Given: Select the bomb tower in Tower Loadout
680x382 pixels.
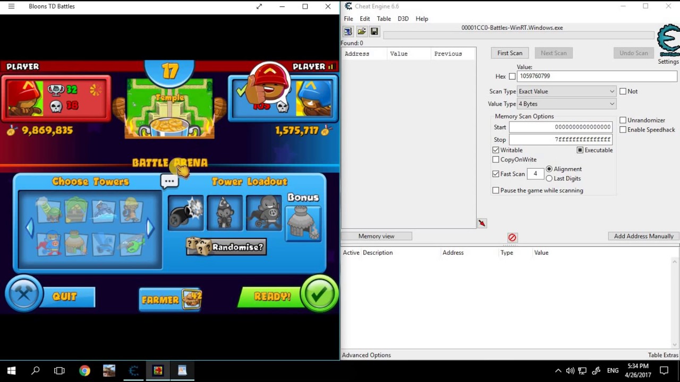Looking at the screenshot, I should point(185,213).
